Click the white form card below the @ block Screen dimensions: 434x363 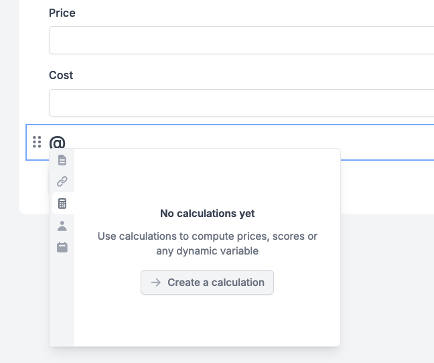(x=388, y=187)
